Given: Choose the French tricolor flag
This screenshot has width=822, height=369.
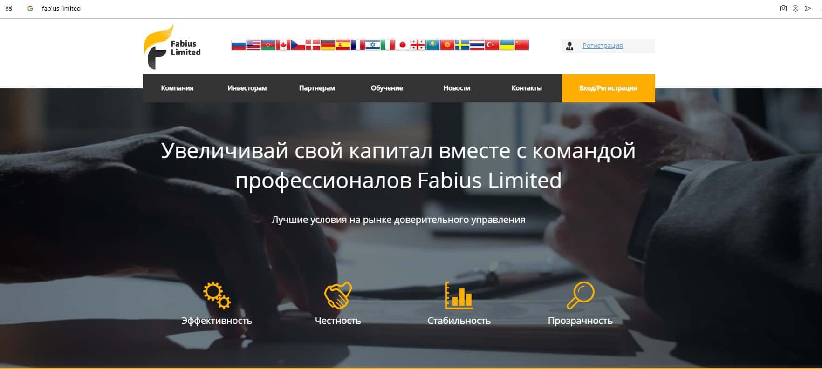Looking at the screenshot, I should pos(358,45).
